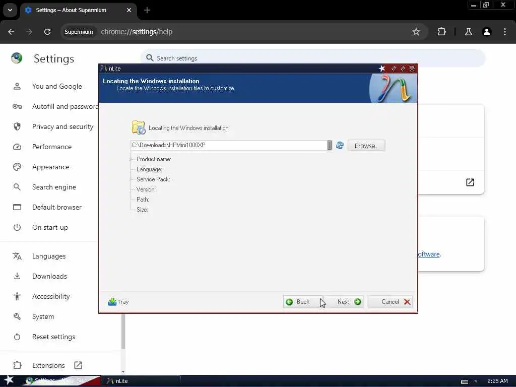Select the Settings – About Supermium tab
516x387 pixels.
(x=78, y=10)
